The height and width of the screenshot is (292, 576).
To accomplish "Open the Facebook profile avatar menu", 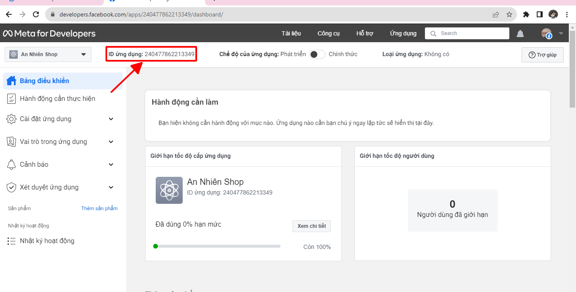I will point(547,34).
